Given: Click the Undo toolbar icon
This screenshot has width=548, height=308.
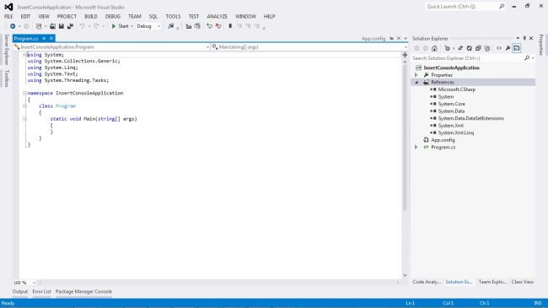Looking at the screenshot, I should point(82,26).
